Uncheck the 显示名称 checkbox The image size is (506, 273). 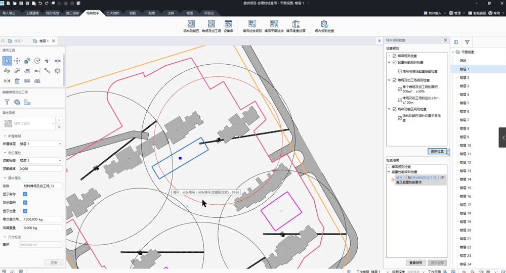pos(25,194)
